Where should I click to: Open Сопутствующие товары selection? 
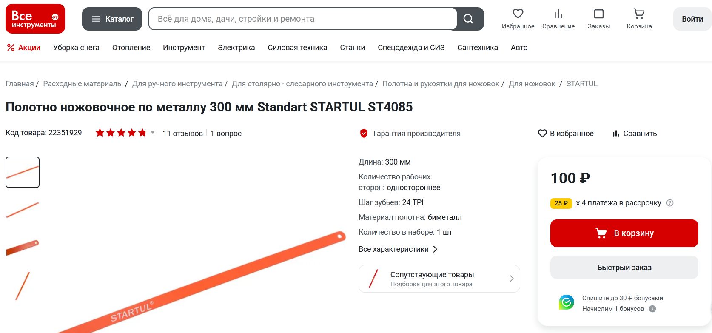point(439,279)
